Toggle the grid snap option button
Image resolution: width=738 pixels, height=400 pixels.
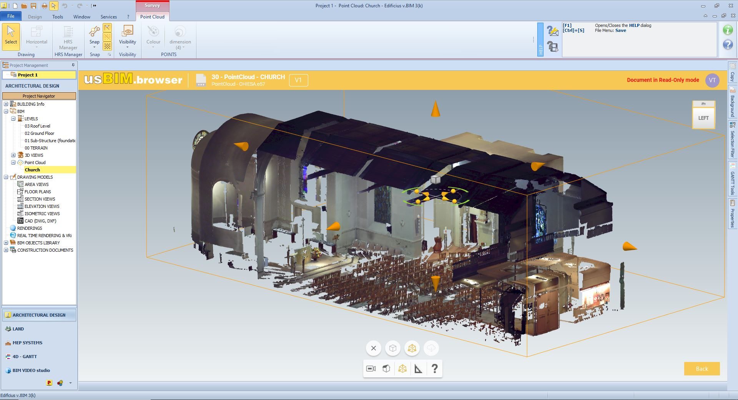coord(107,46)
